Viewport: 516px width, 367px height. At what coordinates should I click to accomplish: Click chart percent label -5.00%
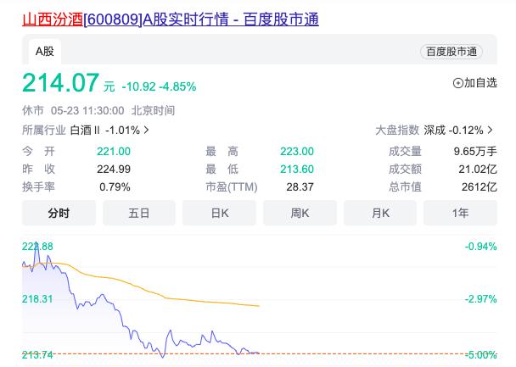(481, 355)
